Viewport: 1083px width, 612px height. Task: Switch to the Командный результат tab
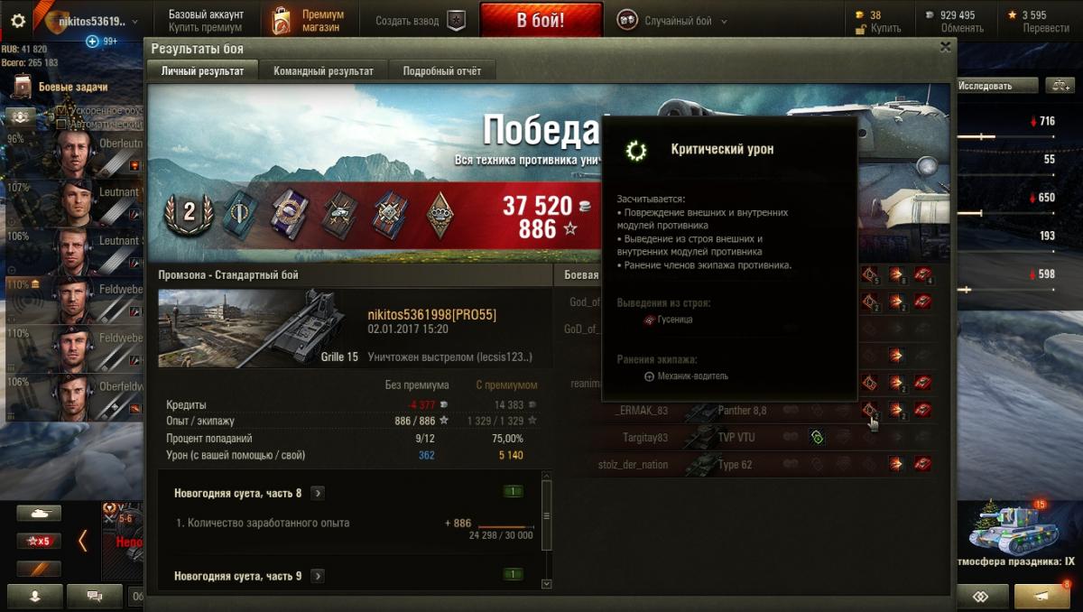point(323,70)
